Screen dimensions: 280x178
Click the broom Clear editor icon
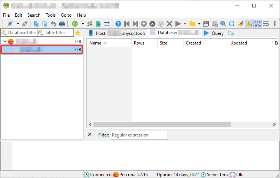click(240, 24)
